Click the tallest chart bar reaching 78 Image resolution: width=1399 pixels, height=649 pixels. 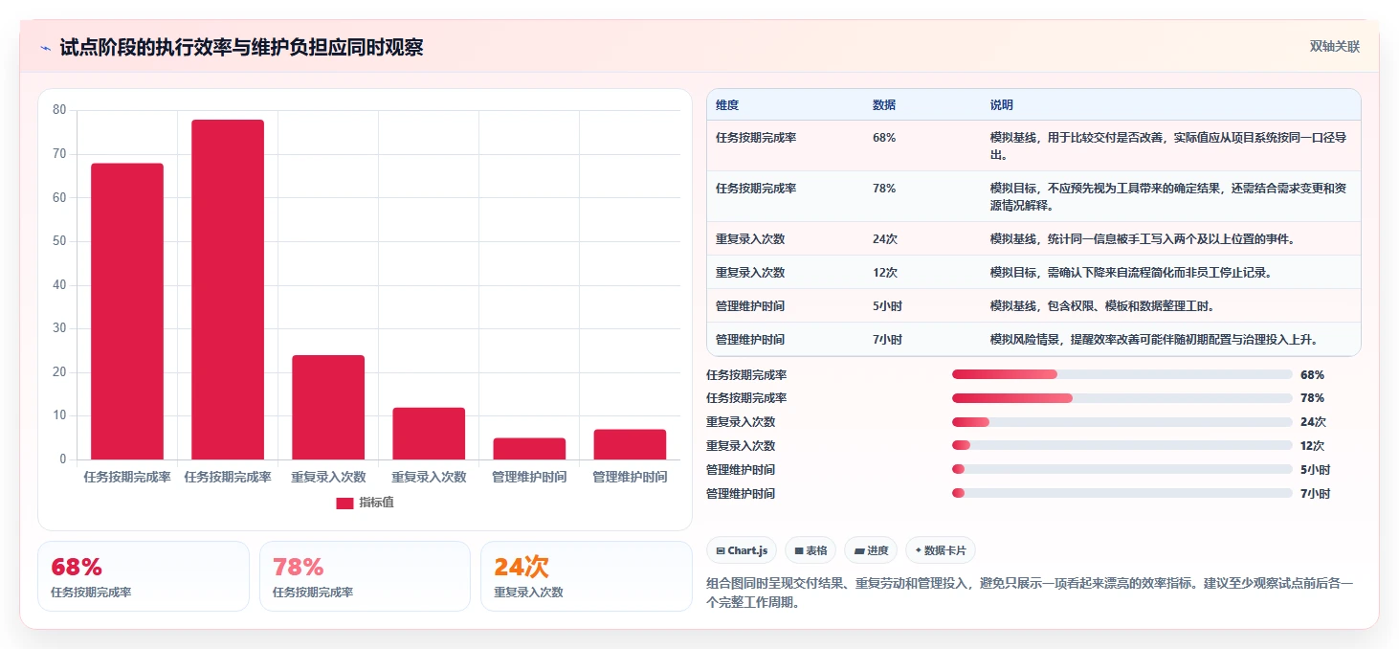(228, 289)
